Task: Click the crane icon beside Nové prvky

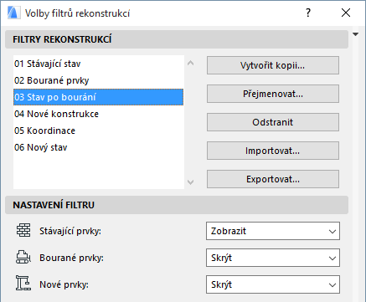Action: [x=23, y=283]
